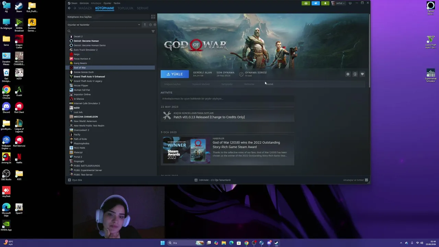Toggle the sort-ascending arrow in library filters
The width and height of the screenshot is (439, 247).
[145, 25]
